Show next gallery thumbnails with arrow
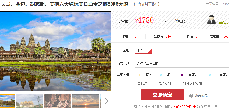This screenshot has height=111, width=229. 107,101
